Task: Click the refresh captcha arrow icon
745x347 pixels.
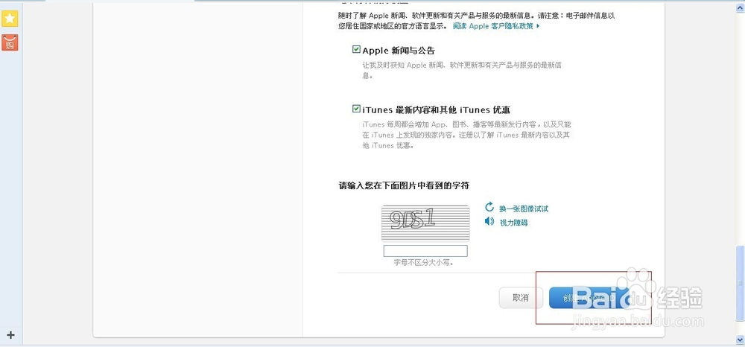Action: point(489,207)
